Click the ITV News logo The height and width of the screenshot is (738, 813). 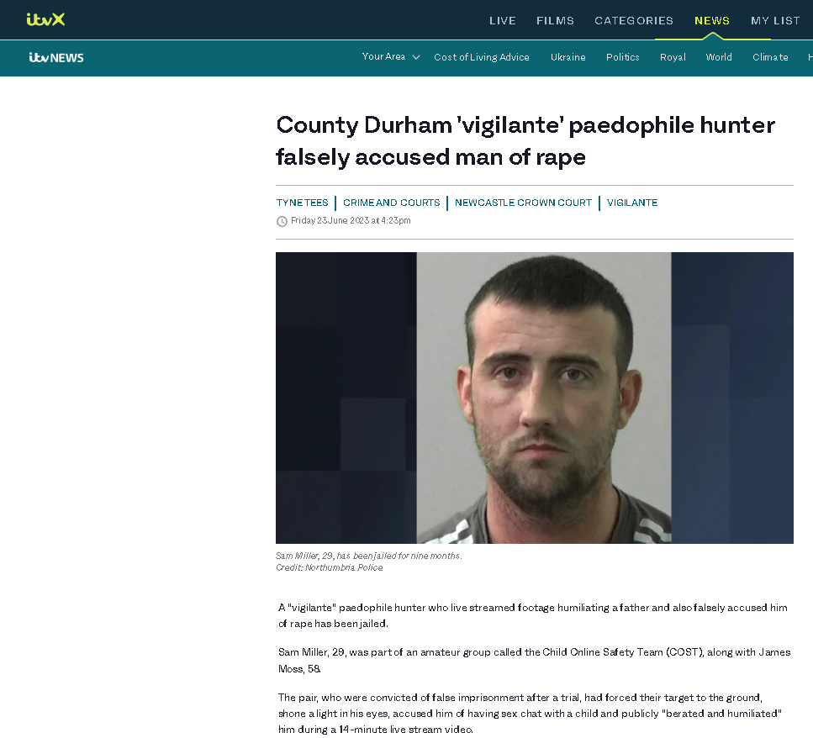(56, 57)
